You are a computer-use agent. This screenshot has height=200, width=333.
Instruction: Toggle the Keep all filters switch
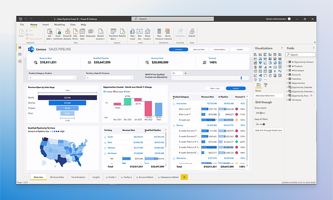click(x=263, y=124)
